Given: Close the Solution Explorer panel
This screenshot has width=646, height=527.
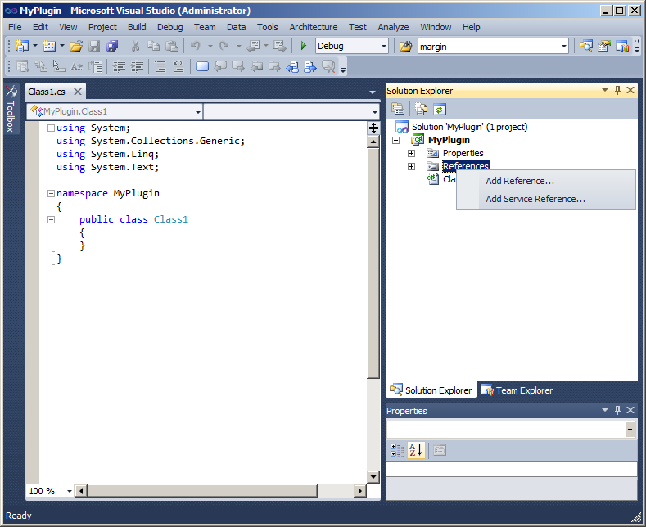Looking at the screenshot, I should click(630, 90).
